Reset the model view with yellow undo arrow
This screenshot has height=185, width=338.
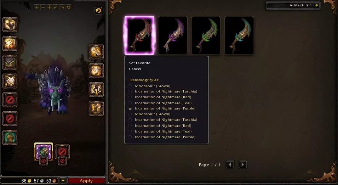click(x=98, y=11)
